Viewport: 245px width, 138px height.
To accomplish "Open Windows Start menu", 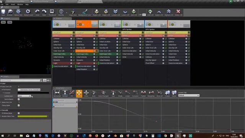I will coord(2,136).
